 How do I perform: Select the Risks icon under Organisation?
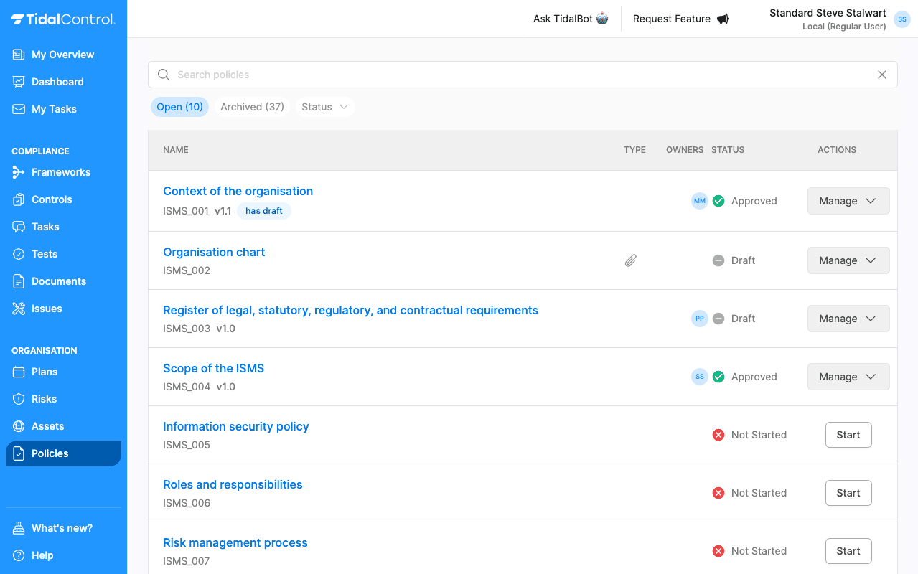(x=18, y=399)
